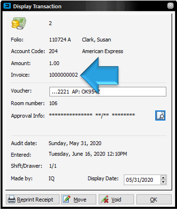The height and width of the screenshot is (209, 177).
Task: Close the Display Transaction dialog
Action: click(170, 6)
